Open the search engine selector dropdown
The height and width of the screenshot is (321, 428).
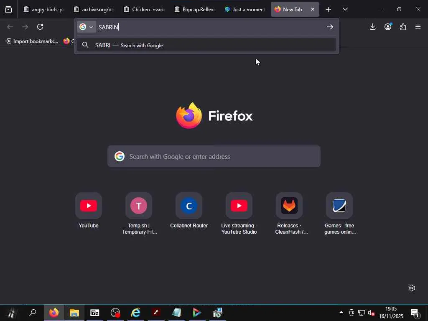coord(86,27)
